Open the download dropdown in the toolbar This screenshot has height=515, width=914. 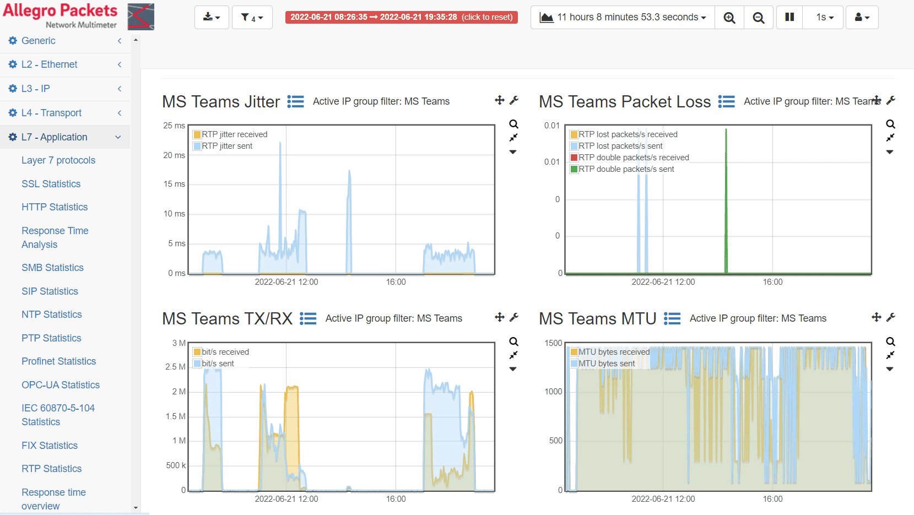pos(212,18)
